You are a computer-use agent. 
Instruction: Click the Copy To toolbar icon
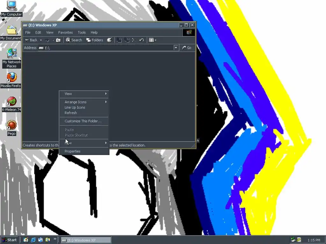click(x=127, y=40)
